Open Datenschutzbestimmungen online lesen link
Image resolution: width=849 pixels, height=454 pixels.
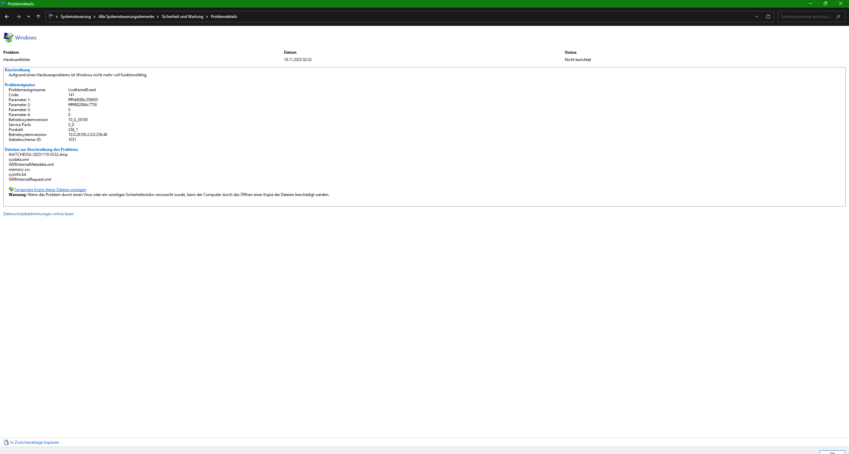point(38,214)
